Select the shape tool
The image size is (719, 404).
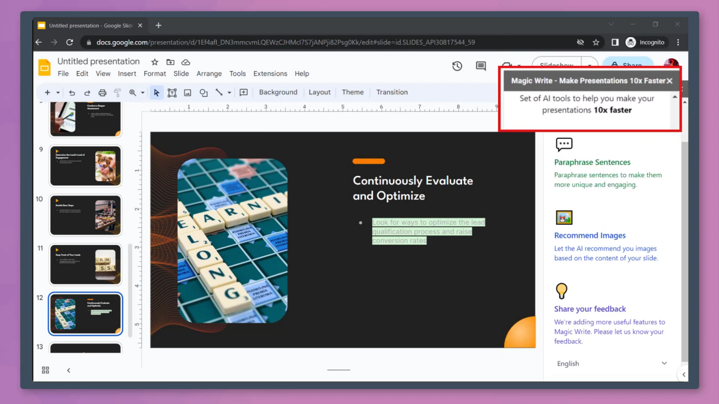[203, 92]
